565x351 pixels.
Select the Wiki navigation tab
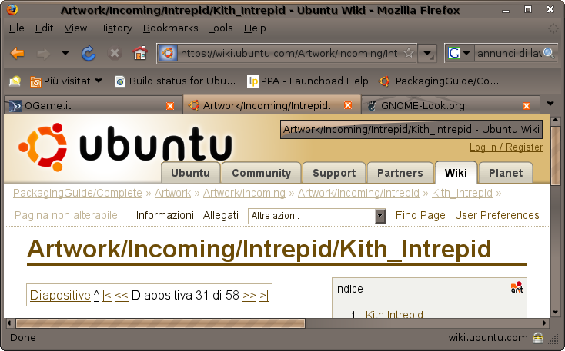pos(456,173)
